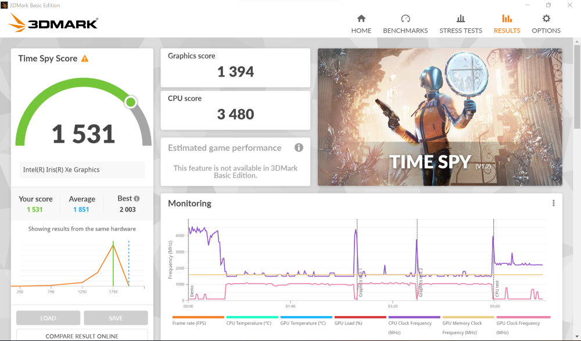Click the 3DMark Basic Edition title bar icon
This screenshot has height=341, width=581.
coord(4,5)
